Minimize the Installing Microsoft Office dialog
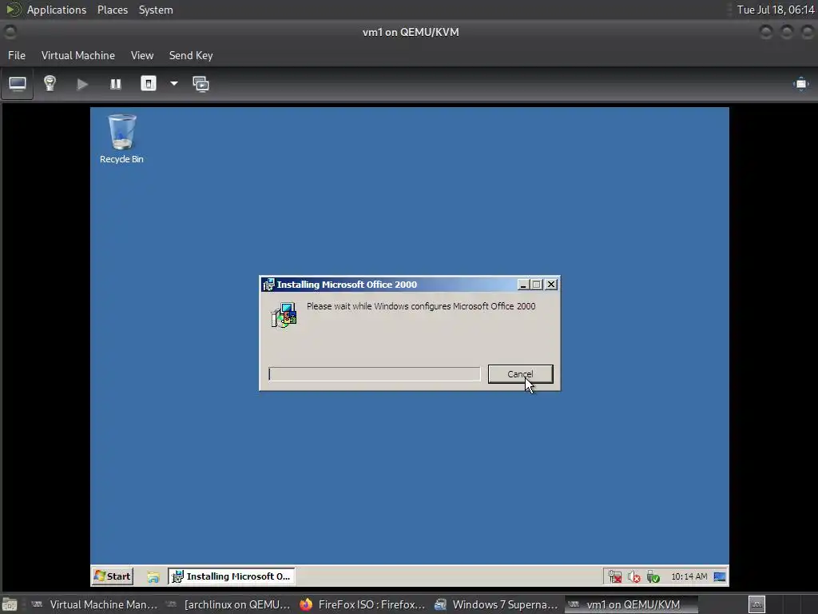Image resolution: width=818 pixels, height=614 pixels. [x=522, y=285]
